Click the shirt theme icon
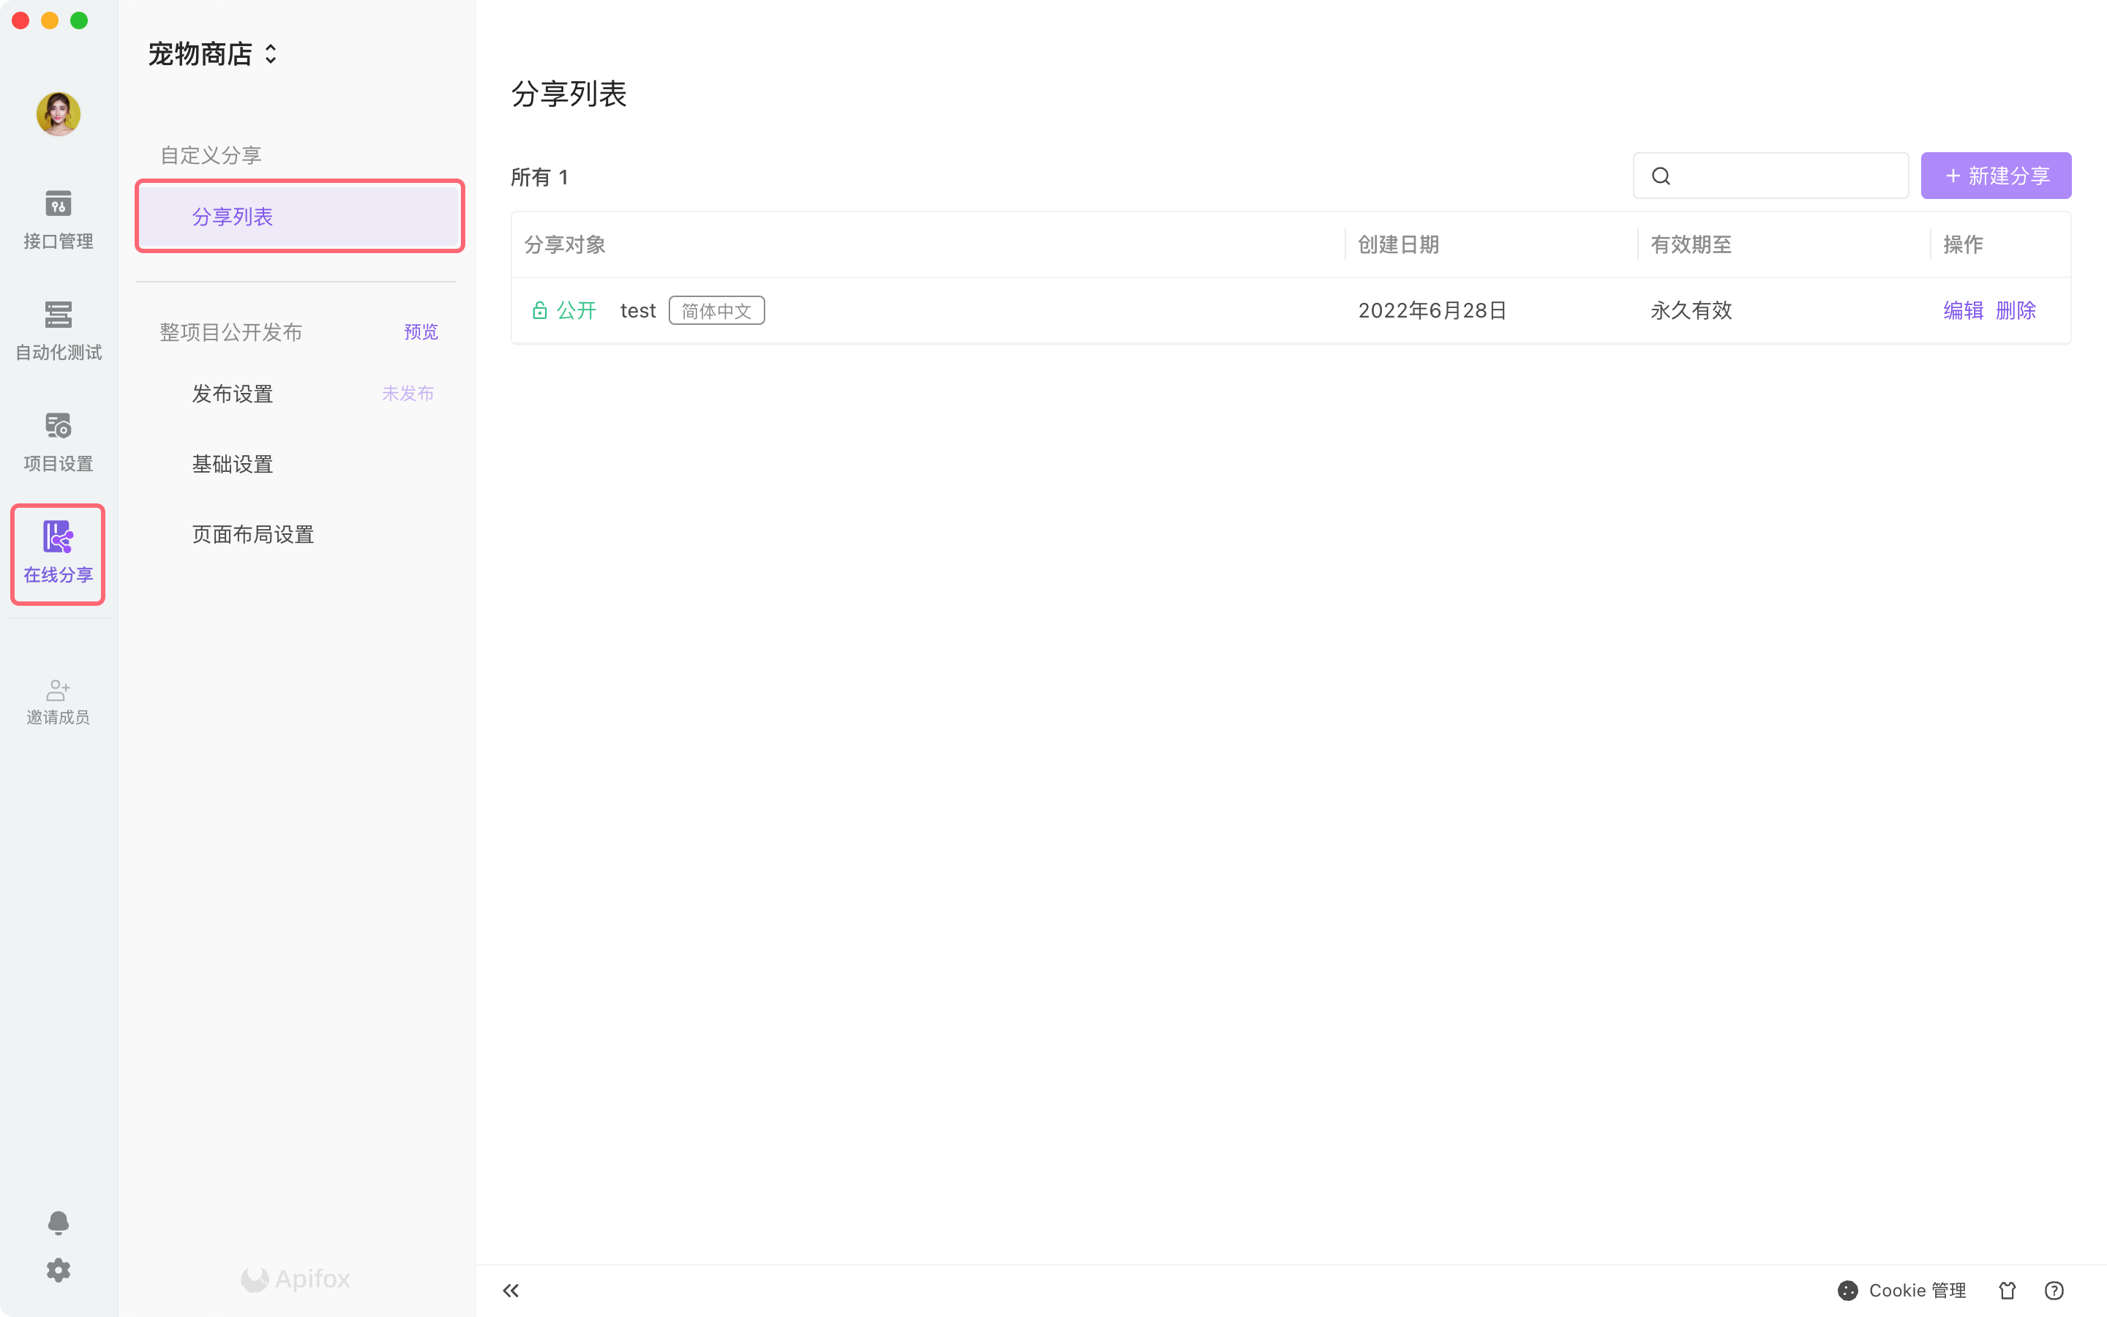2107x1317 pixels. tap(2008, 1290)
